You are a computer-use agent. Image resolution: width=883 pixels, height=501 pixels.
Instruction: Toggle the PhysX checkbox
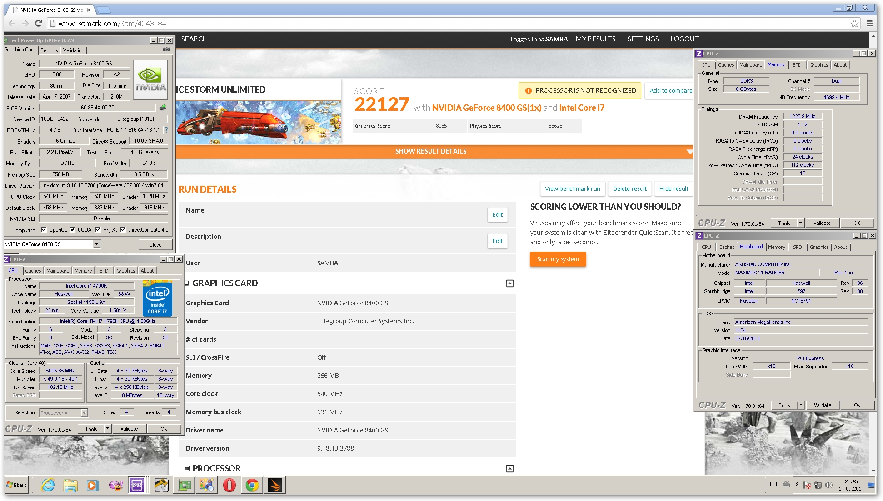98,230
